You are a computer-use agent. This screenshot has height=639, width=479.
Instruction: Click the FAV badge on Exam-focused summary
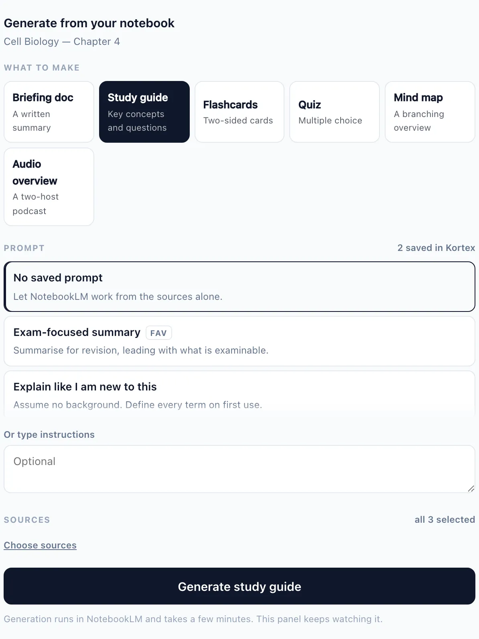coord(158,333)
